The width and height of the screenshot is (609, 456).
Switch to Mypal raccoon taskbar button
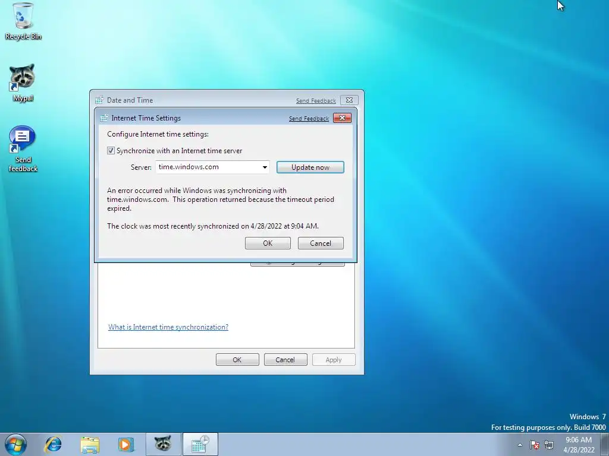[x=163, y=444]
